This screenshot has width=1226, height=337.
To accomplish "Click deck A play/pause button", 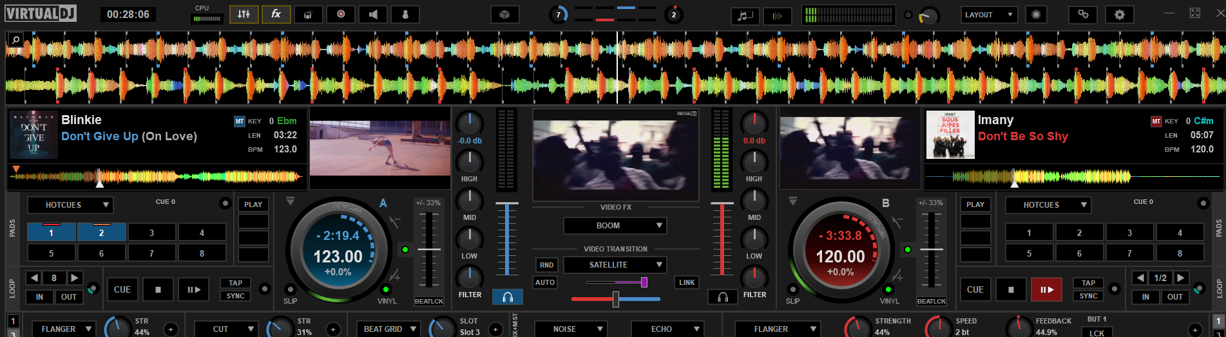I will (x=194, y=289).
